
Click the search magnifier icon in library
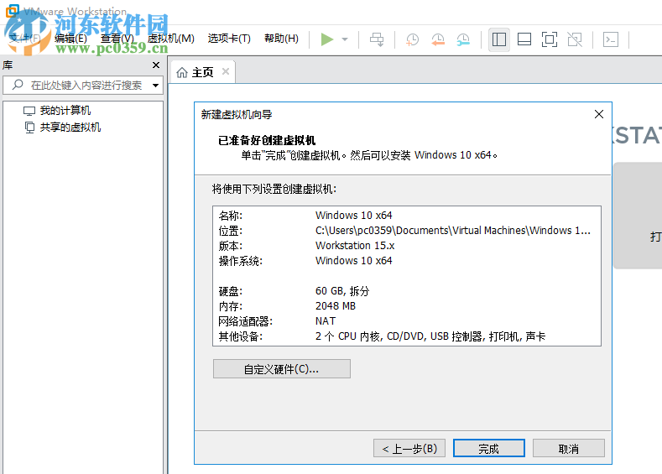(x=18, y=85)
